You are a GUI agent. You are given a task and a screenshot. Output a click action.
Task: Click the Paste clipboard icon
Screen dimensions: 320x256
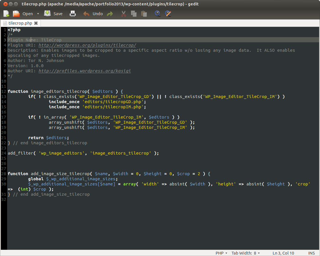pos(144,14)
